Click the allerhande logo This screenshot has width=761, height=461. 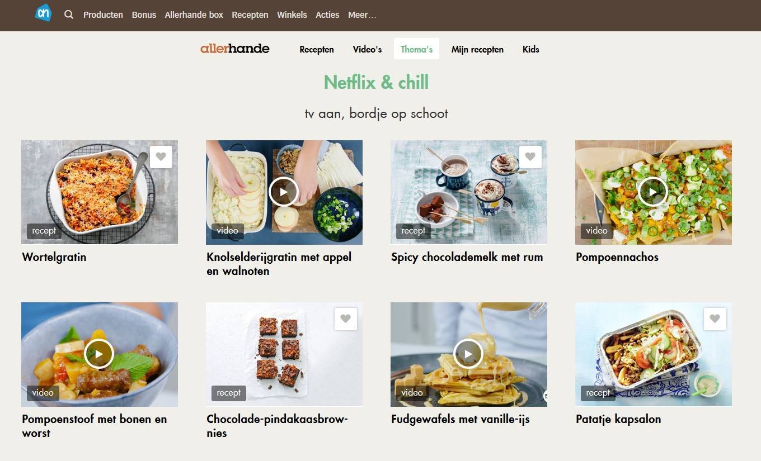pos(235,49)
